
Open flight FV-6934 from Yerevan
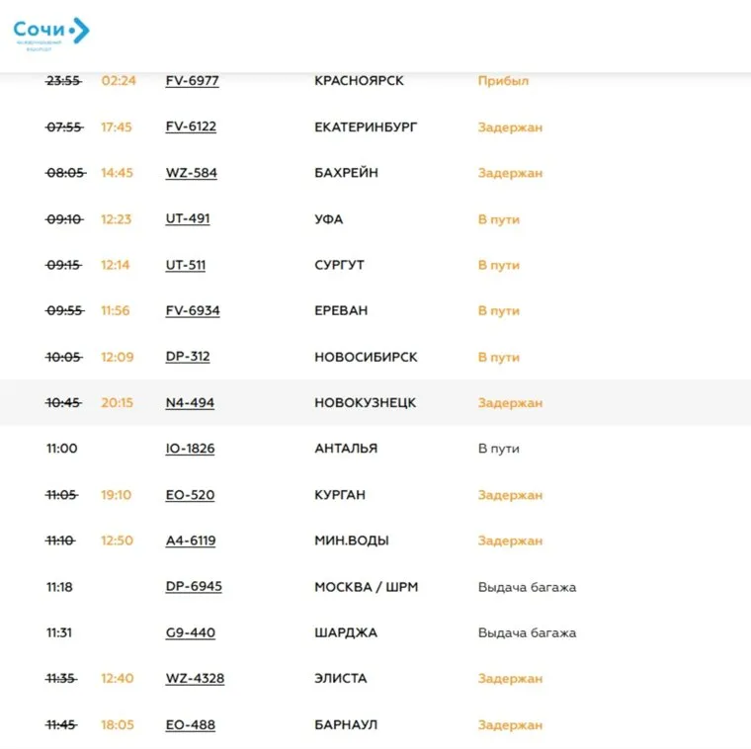193,310
